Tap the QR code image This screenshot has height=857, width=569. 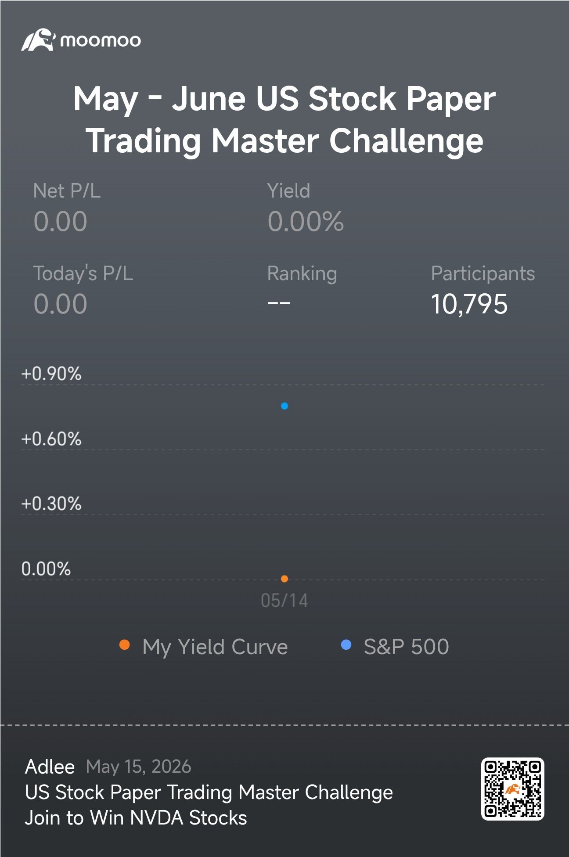coord(512,789)
